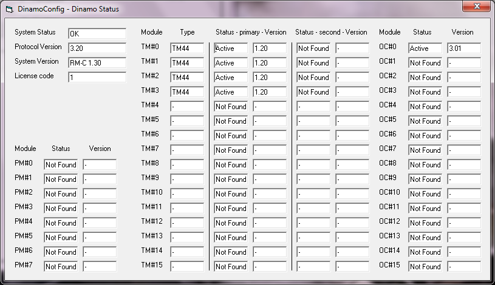
Task: Click the System Version field RM-C 1.30
Action: [x=97, y=63]
